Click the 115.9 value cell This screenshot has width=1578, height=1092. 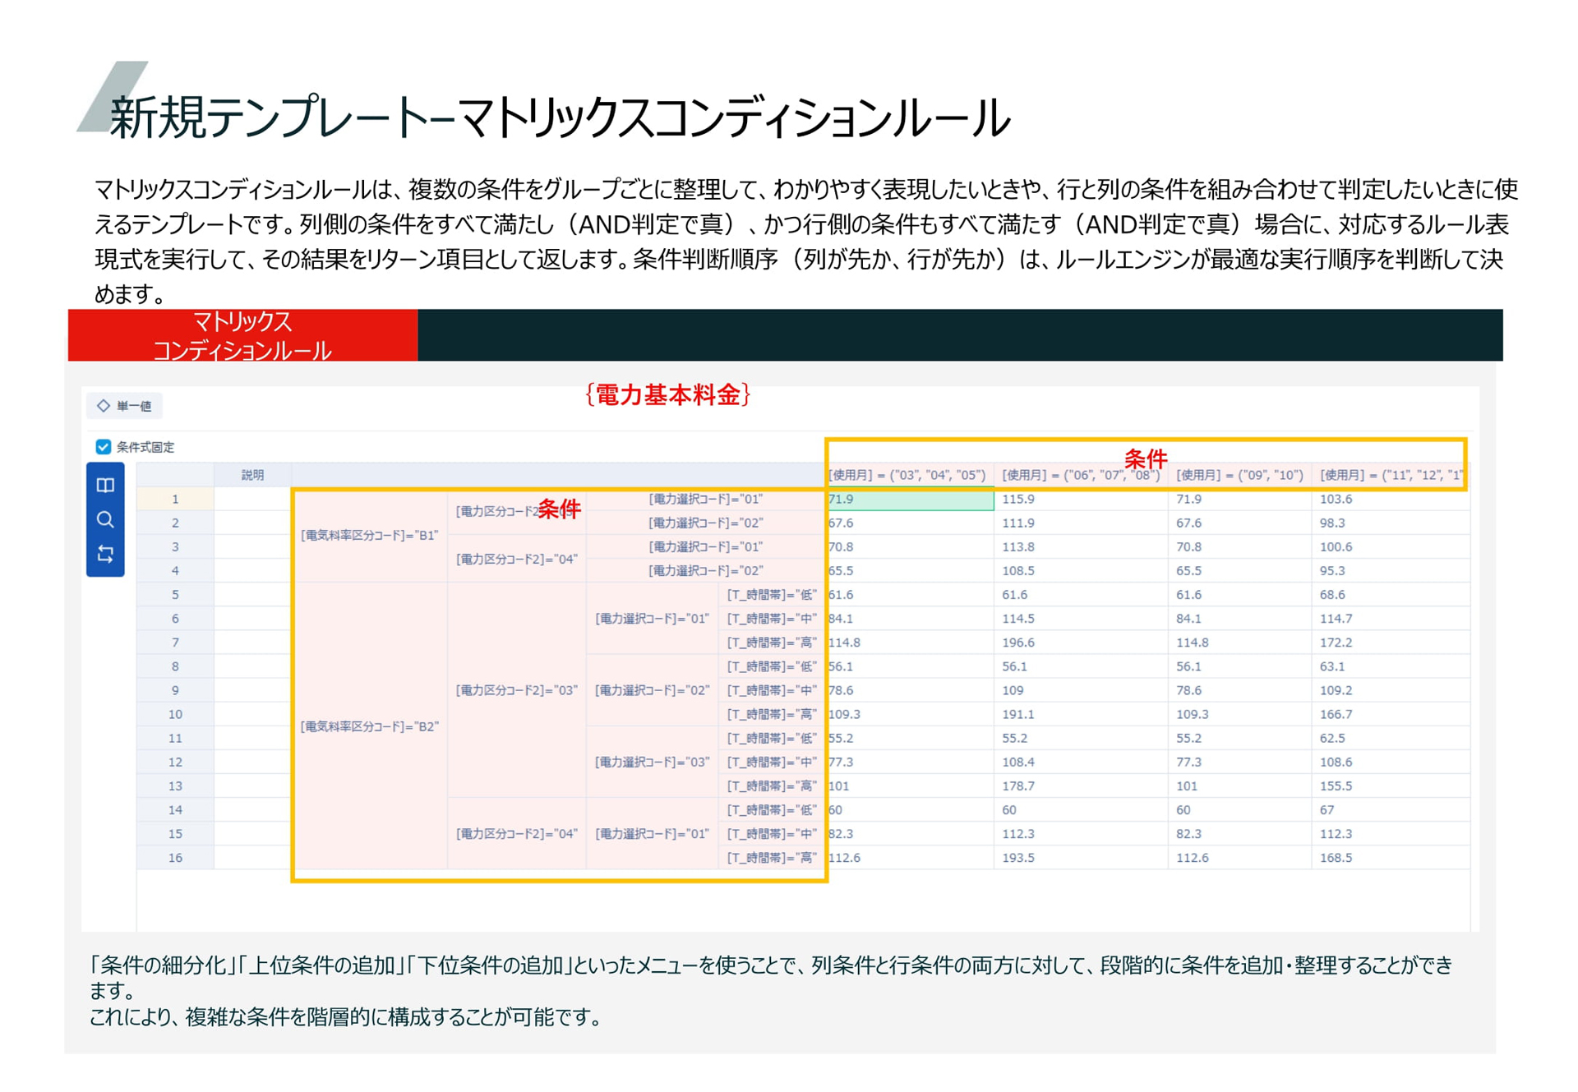pyautogui.click(x=1081, y=499)
